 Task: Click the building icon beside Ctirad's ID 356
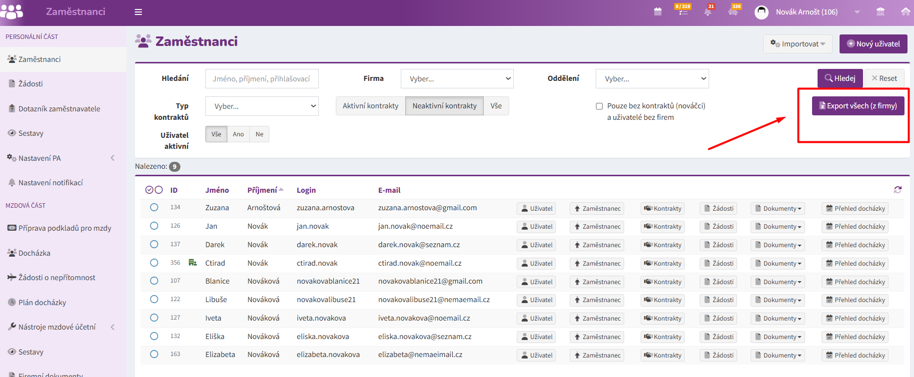click(192, 263)
